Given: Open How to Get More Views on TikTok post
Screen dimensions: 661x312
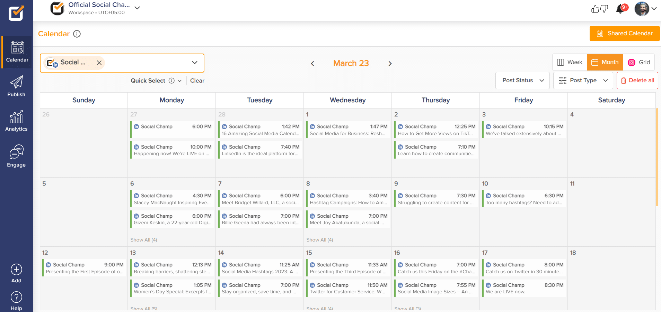Looking at the screenshot, I should click(x=436, y=130).
